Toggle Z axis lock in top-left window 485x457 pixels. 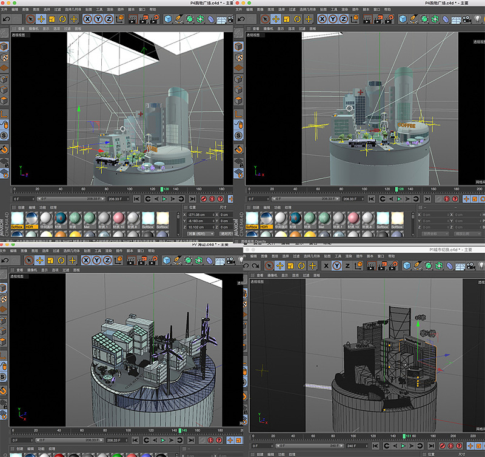tap(109, 19)
